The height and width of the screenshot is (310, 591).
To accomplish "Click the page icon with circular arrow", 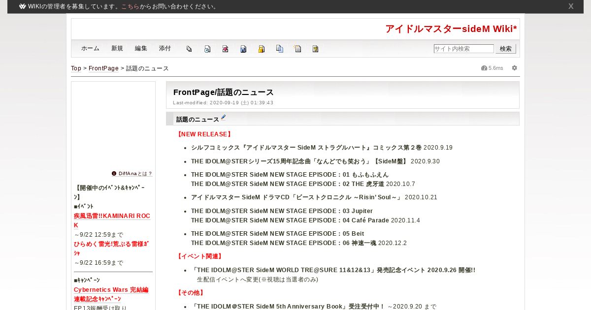I will tap(207, 49).
